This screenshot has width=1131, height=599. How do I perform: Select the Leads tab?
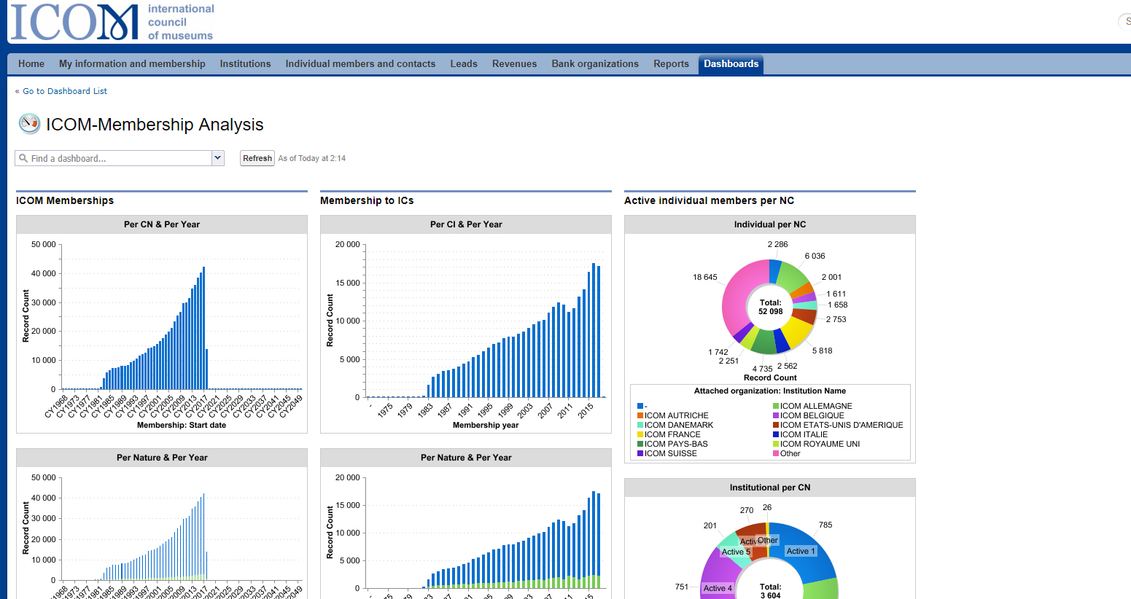pyautogui.click(x=464, y=64)
